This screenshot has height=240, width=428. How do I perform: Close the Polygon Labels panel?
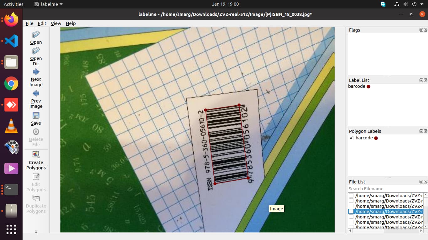tap(425, 131)
